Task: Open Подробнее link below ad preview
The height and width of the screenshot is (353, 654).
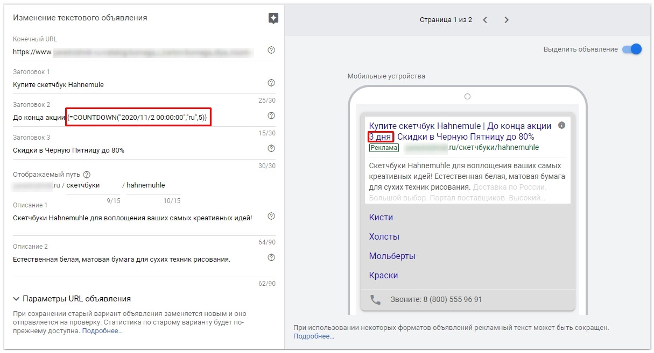Action: [x=314, y=336]
